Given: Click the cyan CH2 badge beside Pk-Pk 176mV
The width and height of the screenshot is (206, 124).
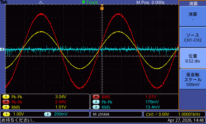Looking at the screenshot, I should (96, 102).
